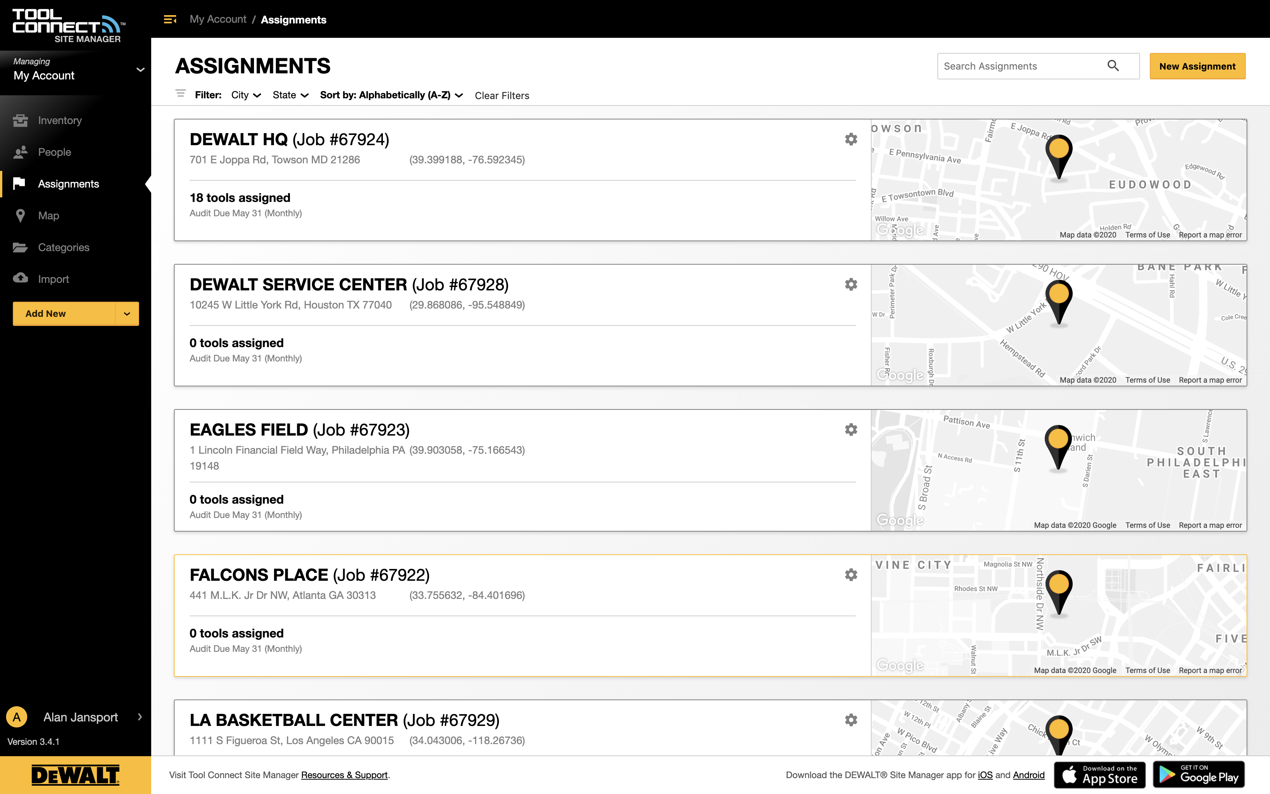This screenshot has height=794, width=1270.
Task: Expand Alan Jansport user menu chevron
Action: pyautogui.click(x=139, y=717)
